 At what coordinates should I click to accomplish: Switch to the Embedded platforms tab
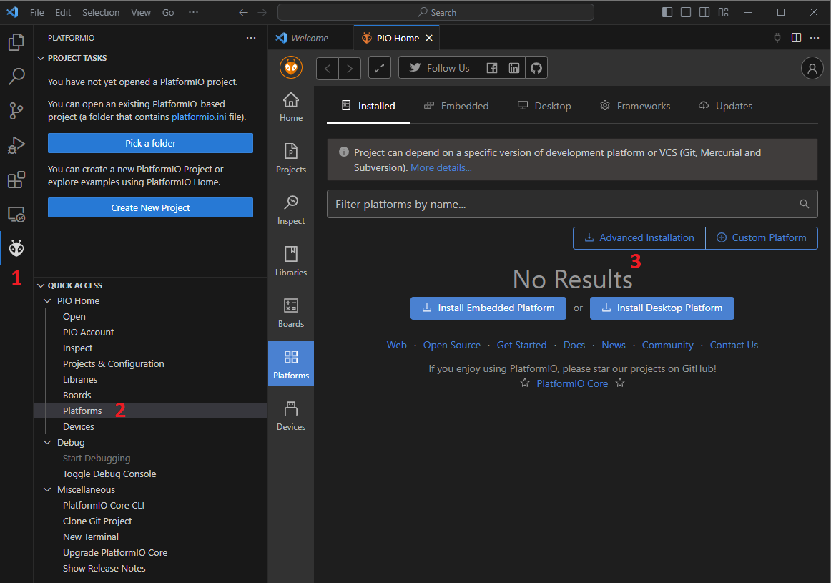coord(456,106)
